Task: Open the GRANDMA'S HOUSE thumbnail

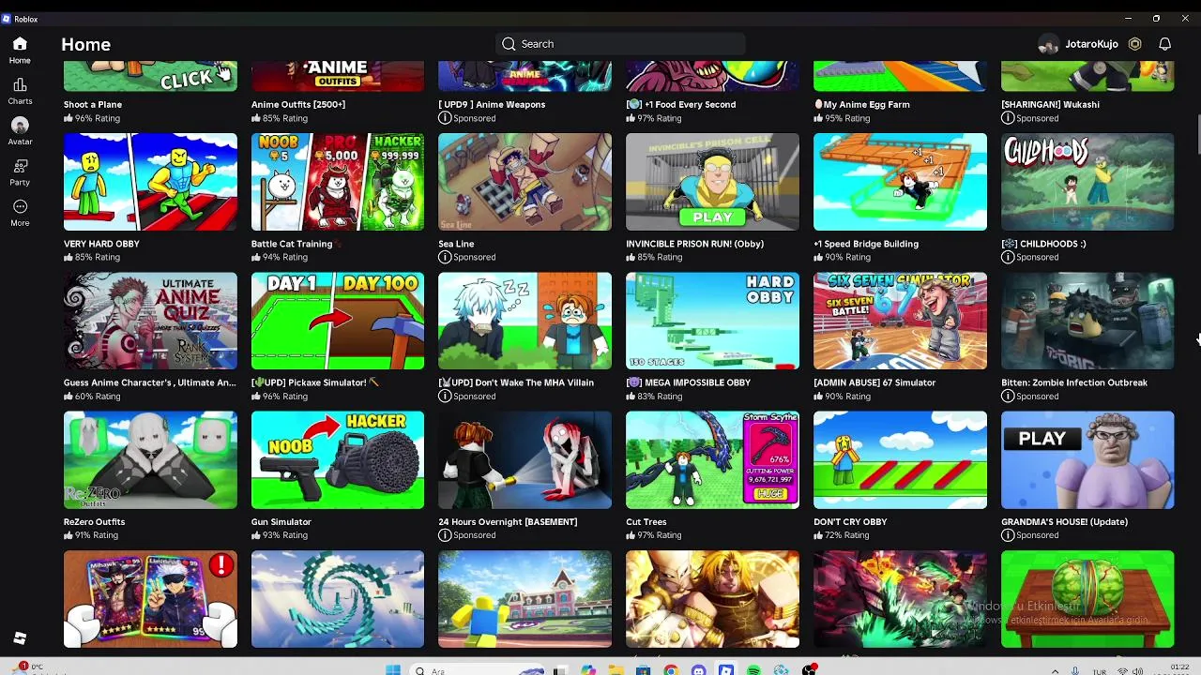Action: pos(1087,460)
